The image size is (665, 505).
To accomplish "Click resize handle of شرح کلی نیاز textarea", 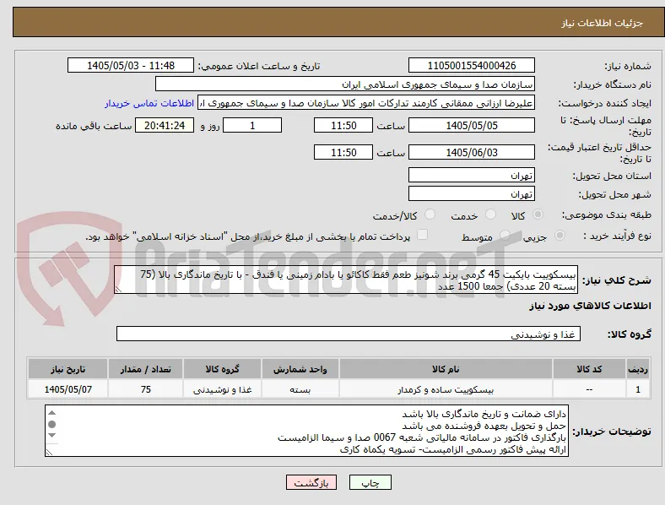I will click(x=118, y=290).
